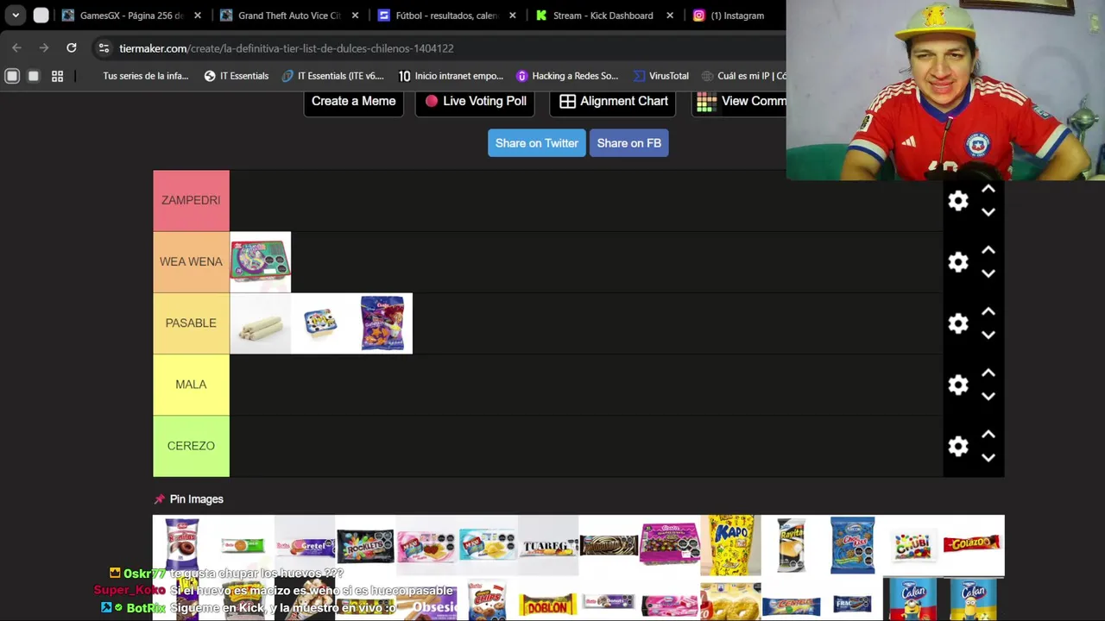This screenshot has width=1105, height=621.
Task: Open settings gear for PASABLE tier
Action: click(958, 323)
